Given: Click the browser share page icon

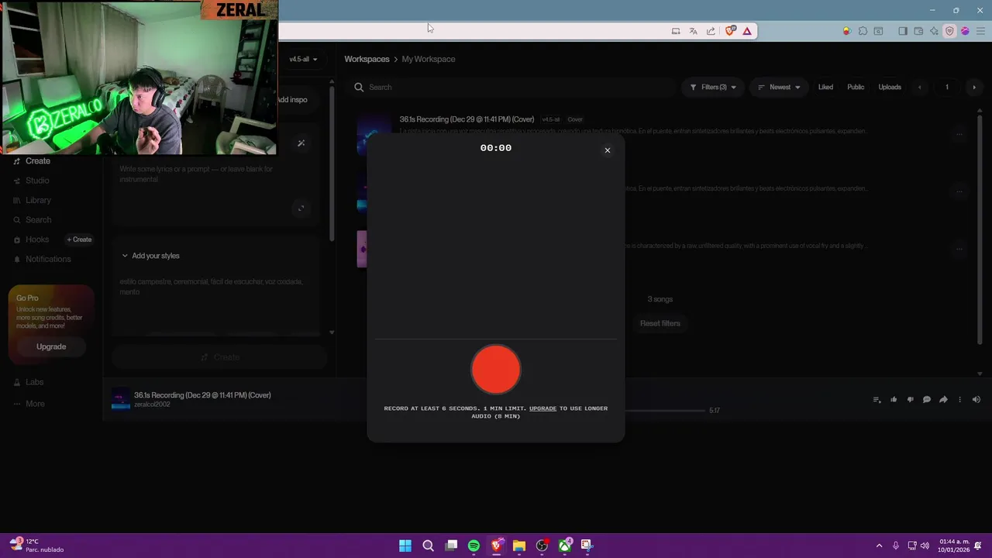Looking at the screenshot, I should (x=711, y=31).
